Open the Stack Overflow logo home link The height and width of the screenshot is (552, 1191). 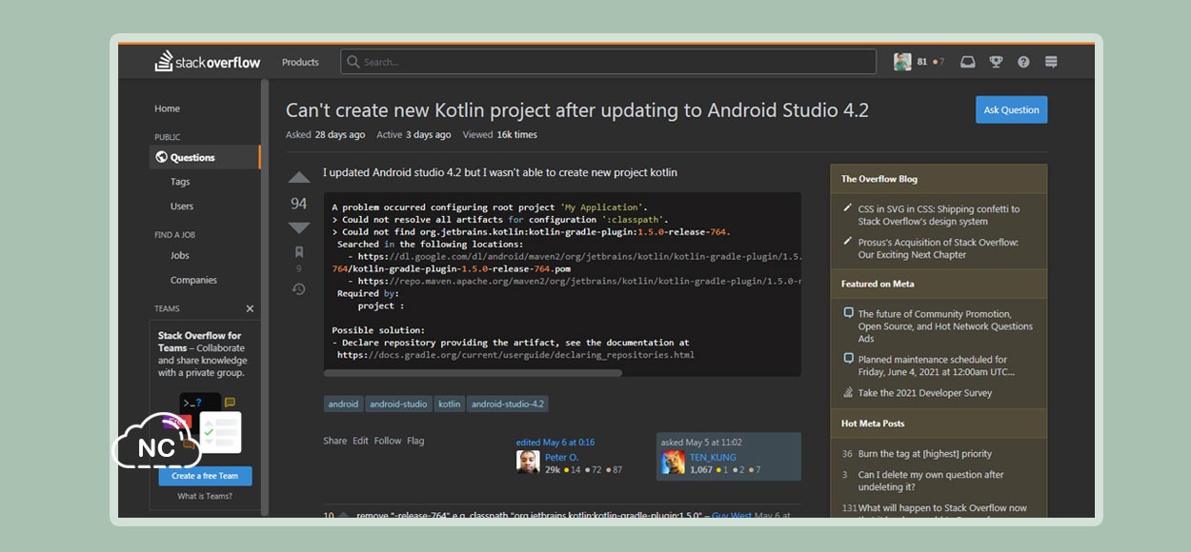[x=207, y=62]
